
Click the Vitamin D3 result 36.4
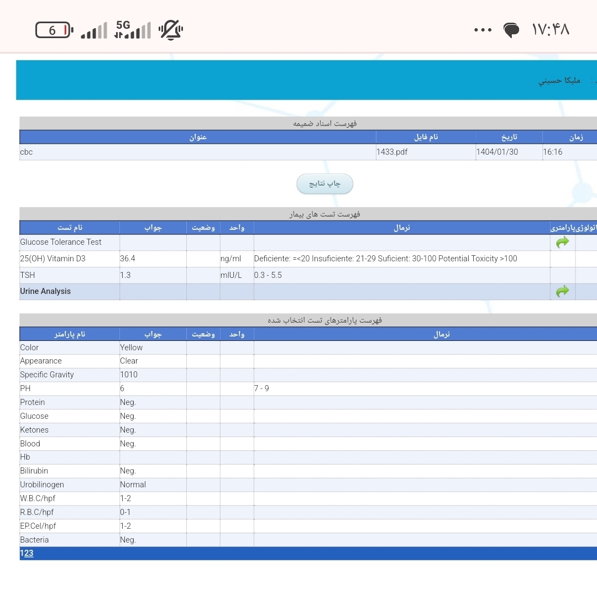pos(128,259)
